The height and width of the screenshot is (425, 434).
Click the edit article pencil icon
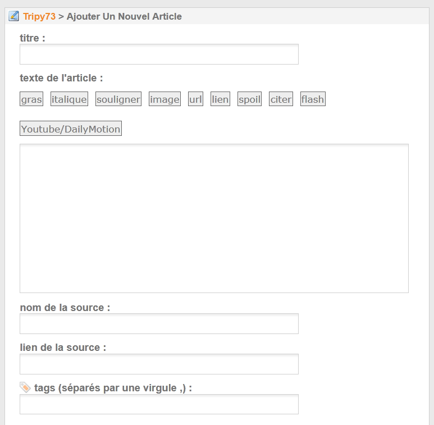pyautogui.click(x=13, y=16)
